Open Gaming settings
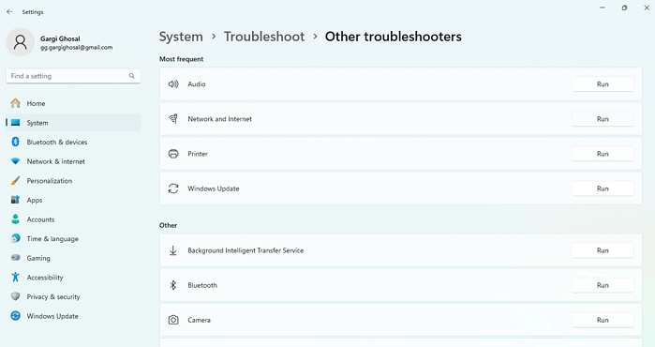 [x=73, y=258]
